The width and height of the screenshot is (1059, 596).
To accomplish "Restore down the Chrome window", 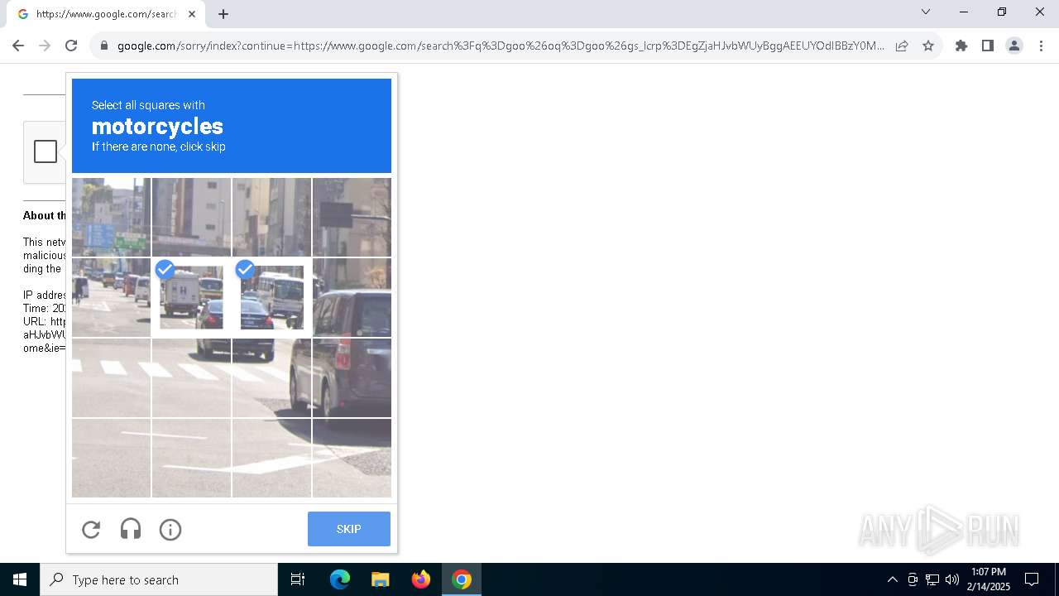I will pyautogui.click(x=1002, y=12).
